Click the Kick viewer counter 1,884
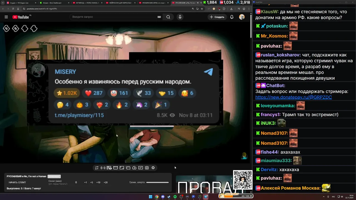Screen dimensions: 356x200 (x=210, y=2)
